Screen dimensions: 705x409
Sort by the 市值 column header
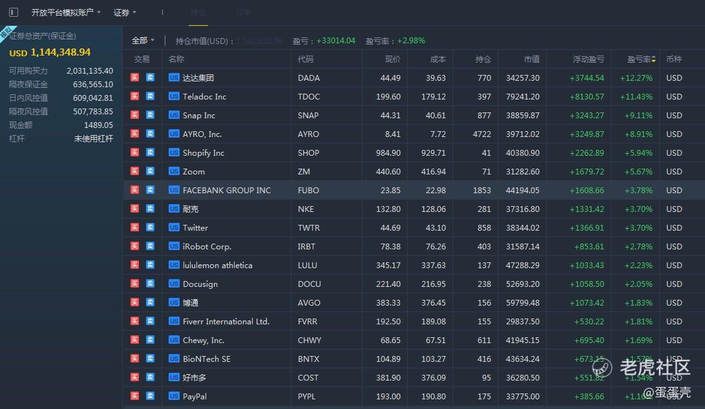click(x=531, y=59)
